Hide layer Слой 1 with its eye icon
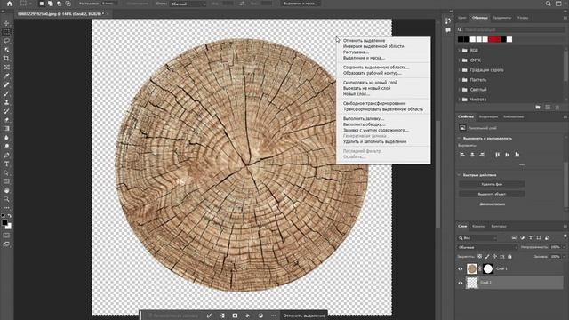 [461, 268]
